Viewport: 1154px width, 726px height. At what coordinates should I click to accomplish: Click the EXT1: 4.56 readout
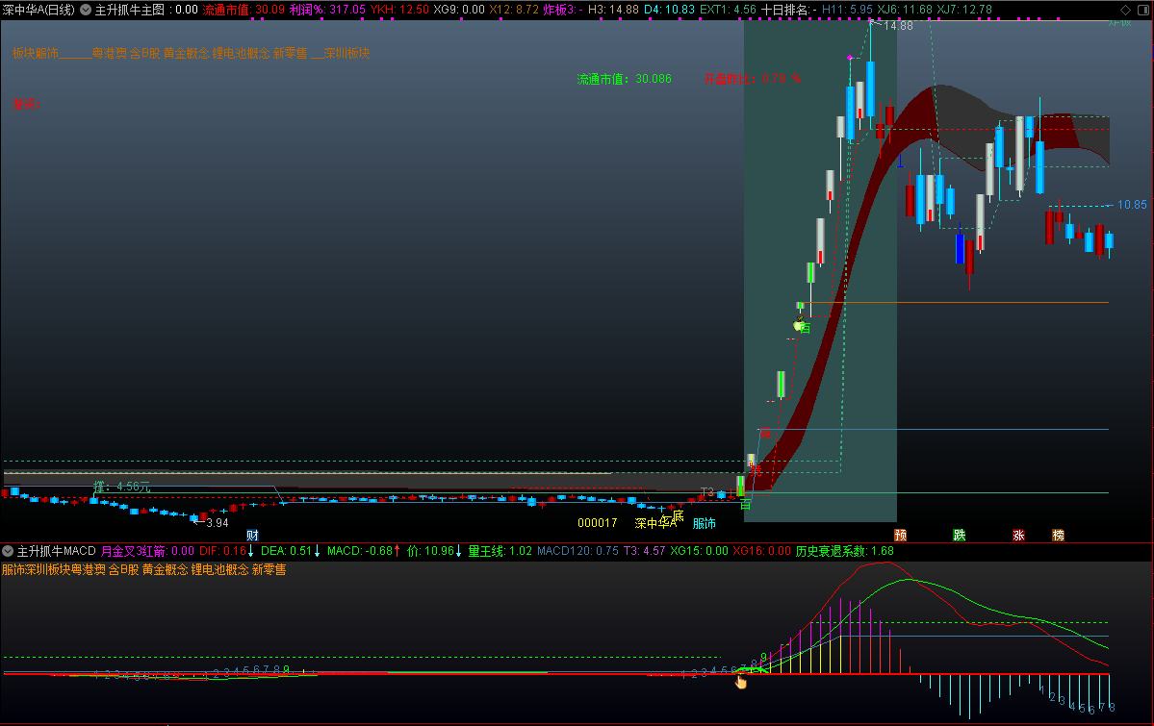(x=728, y=10)
